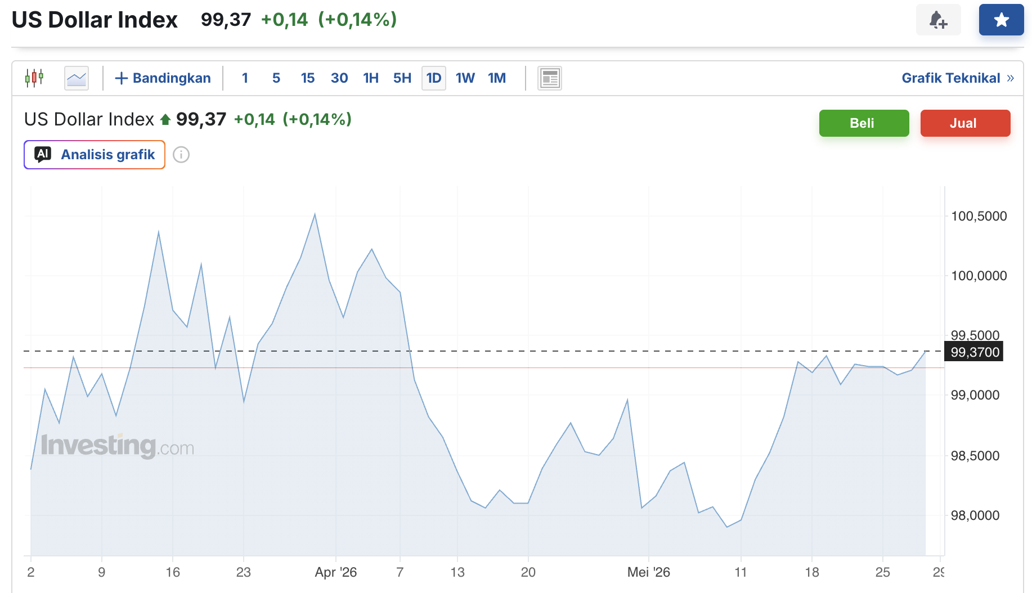1032x593 pixels.
Task: Select the 30 minute interval
Action: 339,78
